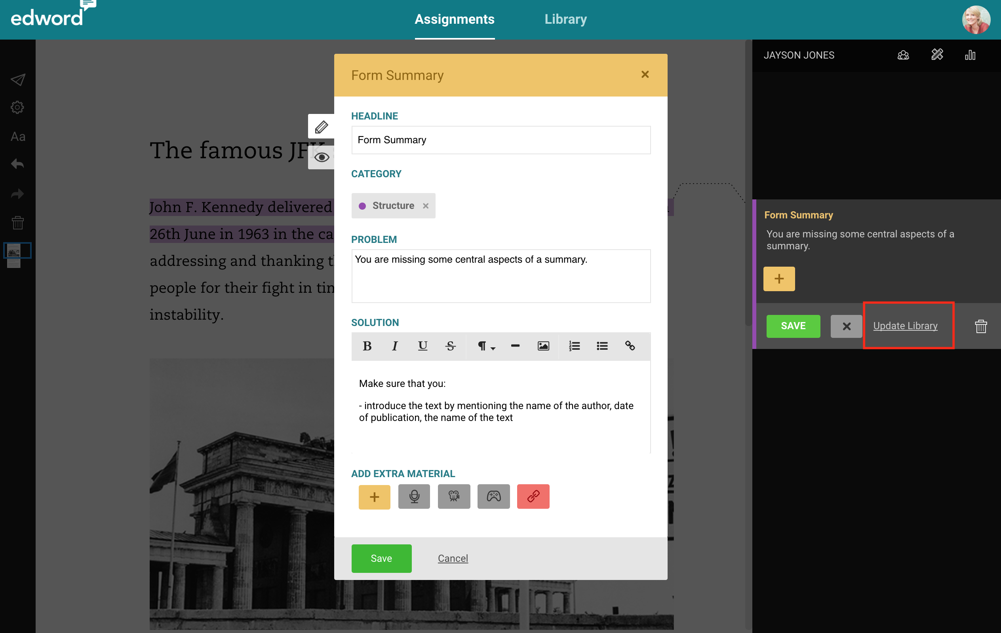Remove the Structure category tag
The height and width of the screenshot is (633, 1001).
pyautogui.click(x=425, y=206)
